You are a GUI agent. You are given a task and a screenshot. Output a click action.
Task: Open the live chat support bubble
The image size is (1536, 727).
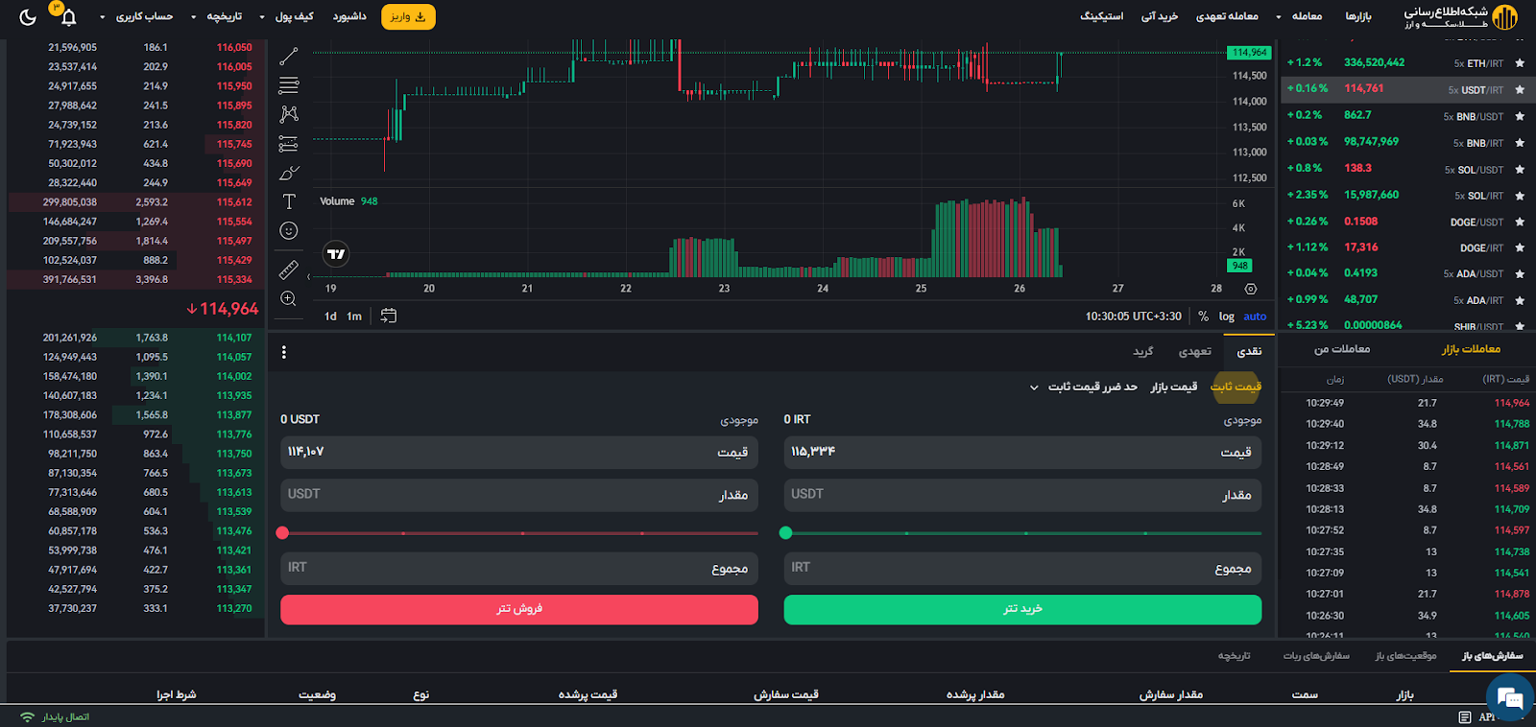click(1509, 697)
